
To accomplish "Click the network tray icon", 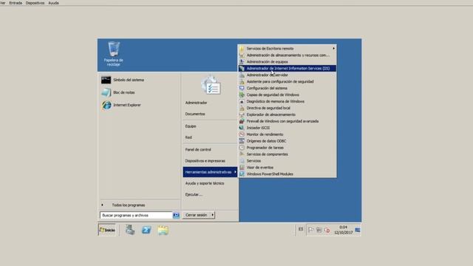I will [x=319, y=230].
